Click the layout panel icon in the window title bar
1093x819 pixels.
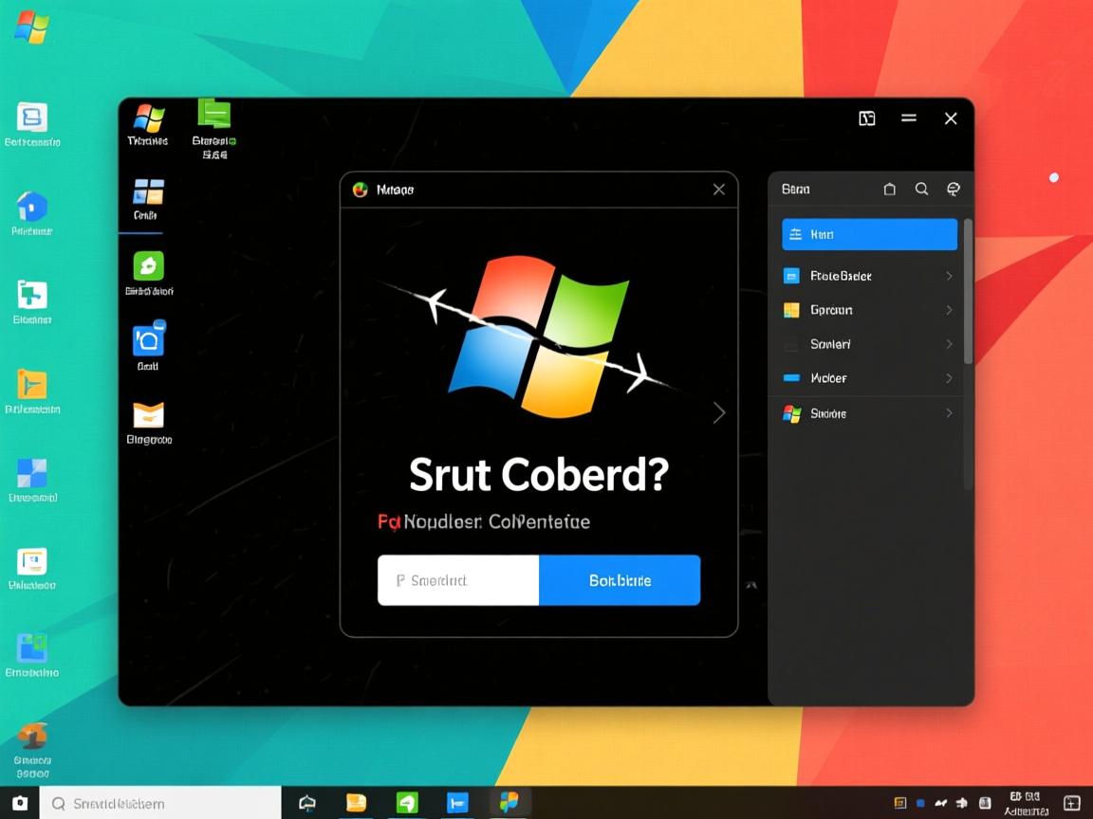click(866, 118)
